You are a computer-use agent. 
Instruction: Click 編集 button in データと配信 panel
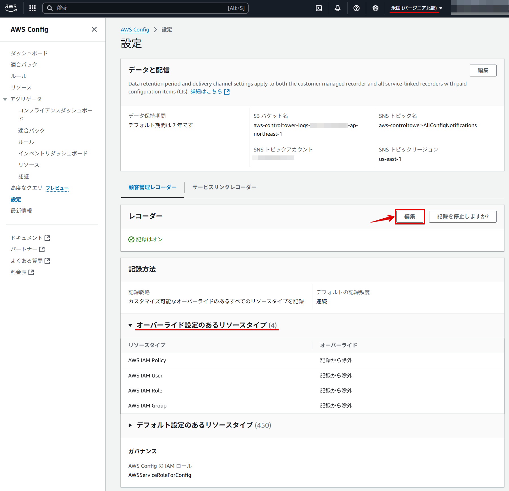click(483, 71)
